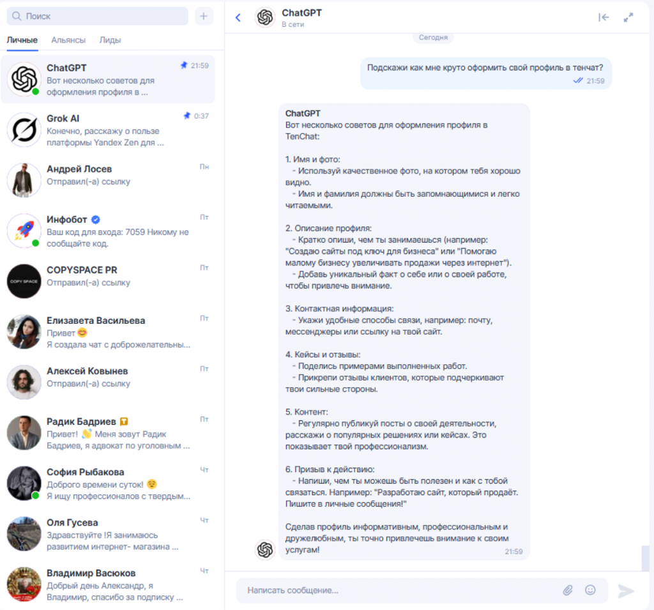Attach a file with the paperclip icon
Screen dimensions: 654x610
tap(568, 590)
